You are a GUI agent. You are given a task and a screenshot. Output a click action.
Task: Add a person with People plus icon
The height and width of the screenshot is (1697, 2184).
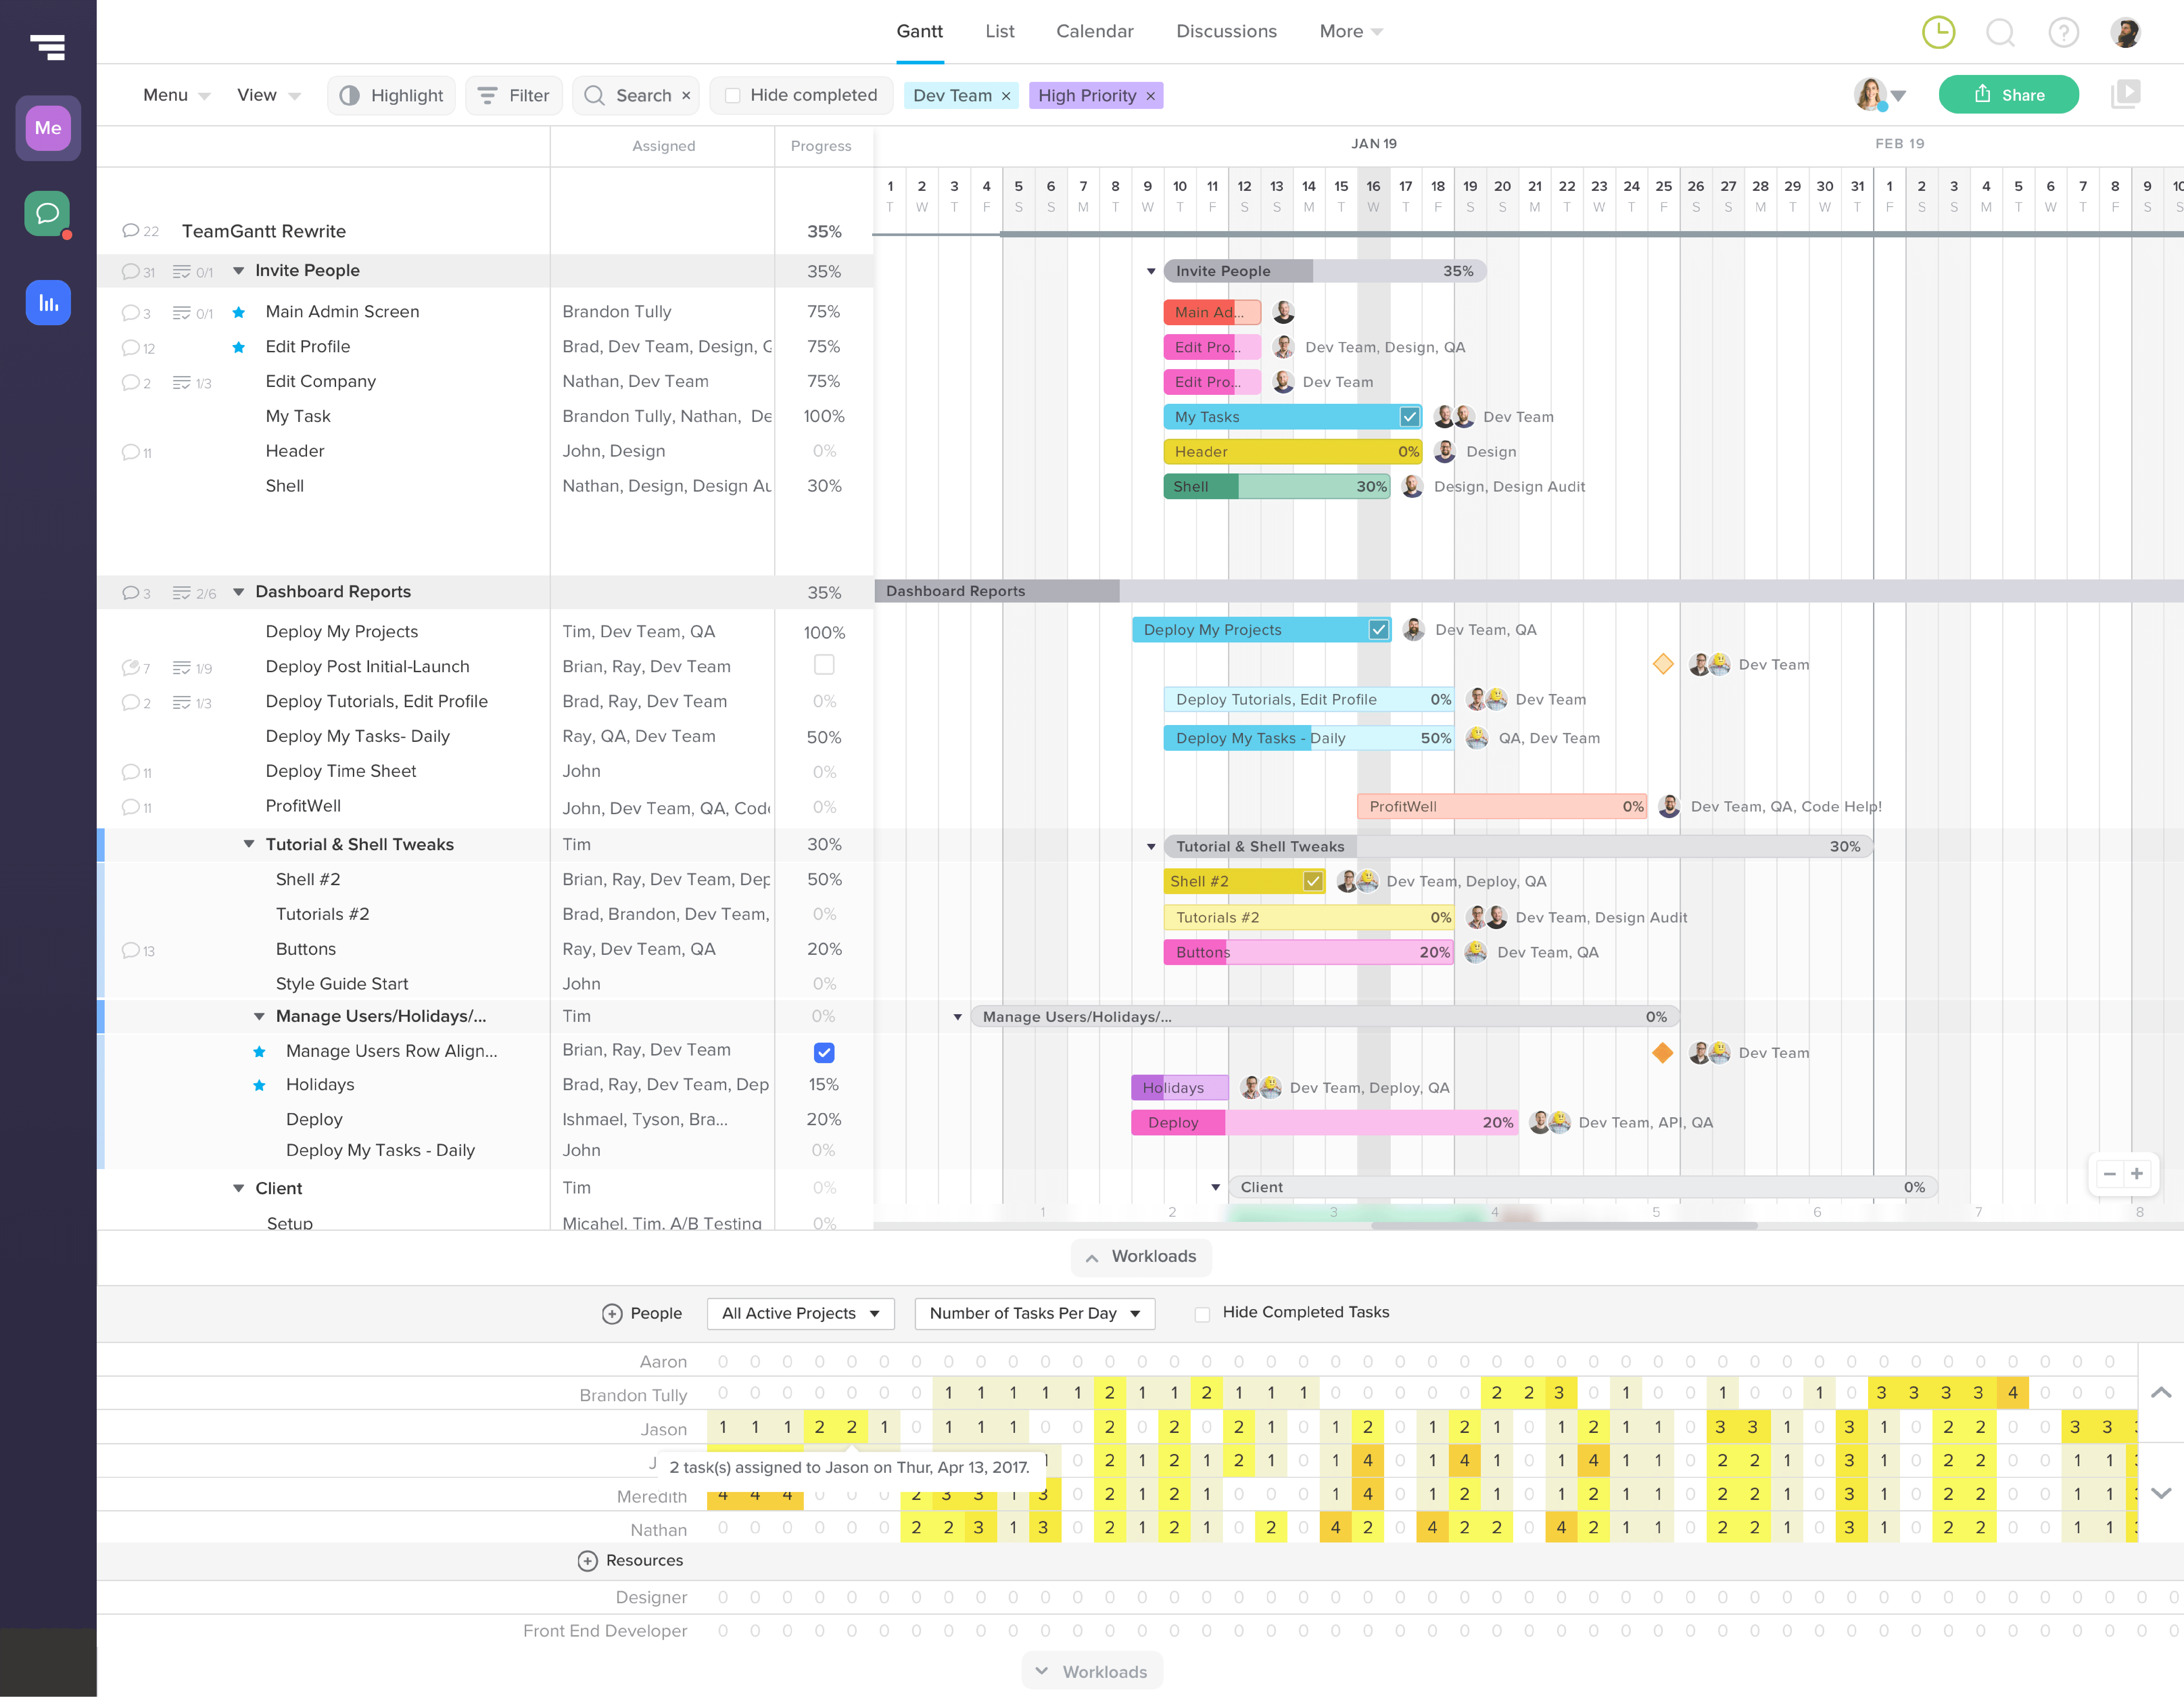click(x=612, y=1314)
